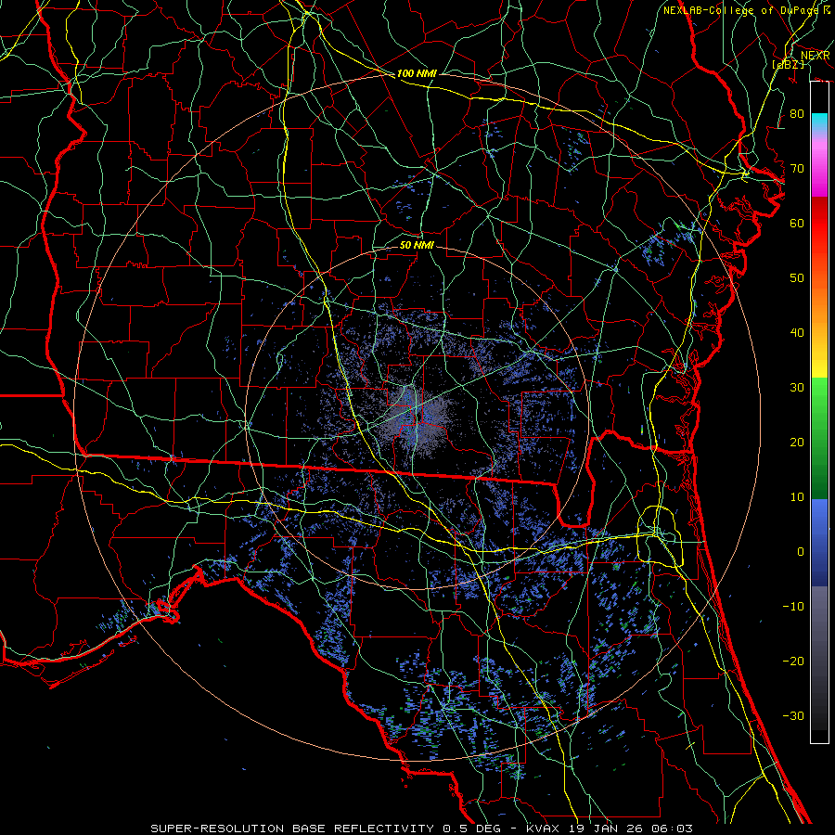Click the cyan top of the color bar
The height and width of the screenshot is (835, 835).
click(x=819, y=120)
